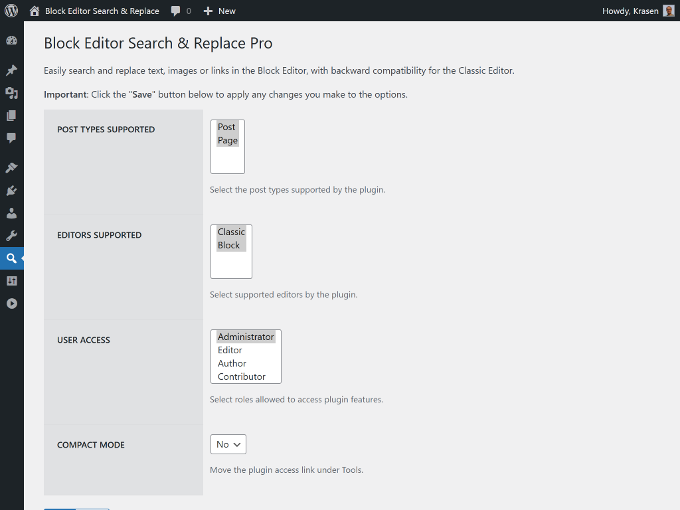Open Settings via the sliders icon

(x=12, y=281)
